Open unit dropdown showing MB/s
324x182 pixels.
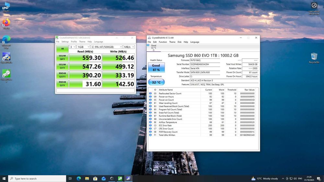click(129, 47)
